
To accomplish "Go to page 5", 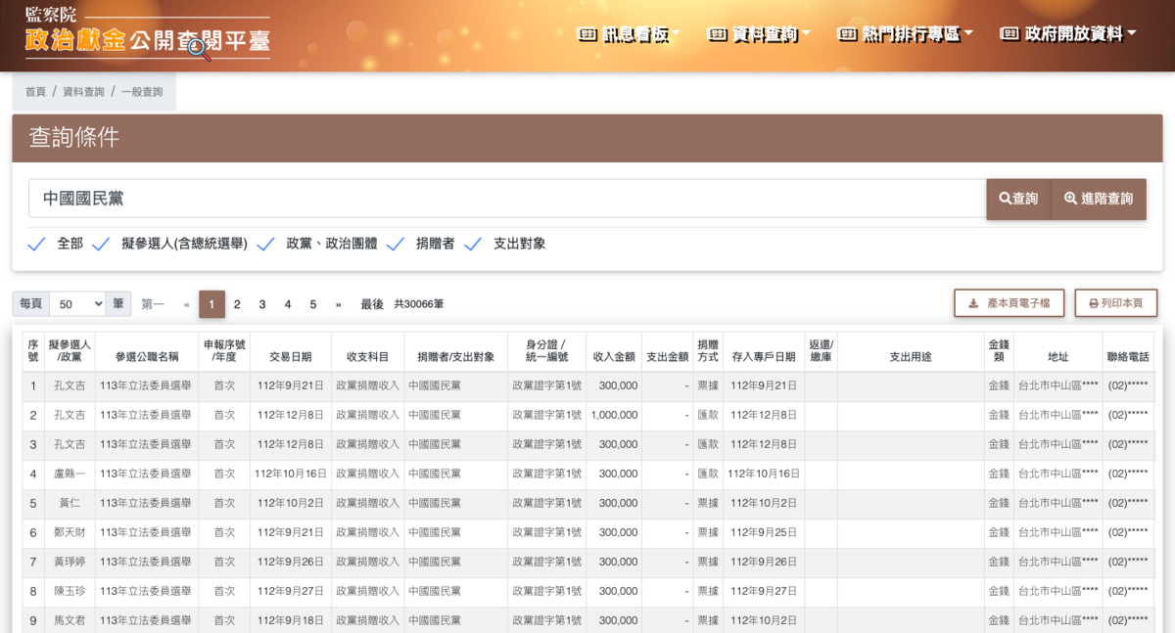I will 313,304.
